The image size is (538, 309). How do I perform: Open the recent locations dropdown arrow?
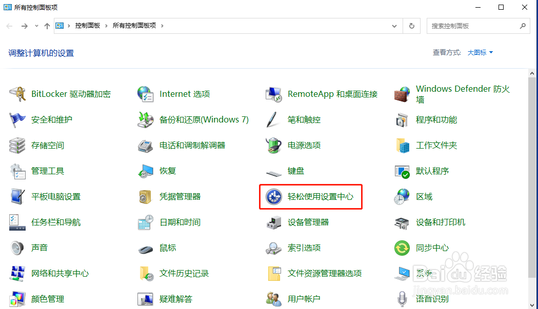point(36,26)
